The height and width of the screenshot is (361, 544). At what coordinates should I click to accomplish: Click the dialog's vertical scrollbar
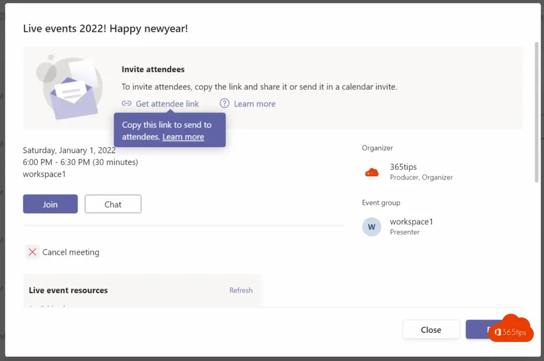(x=536, y=106)
